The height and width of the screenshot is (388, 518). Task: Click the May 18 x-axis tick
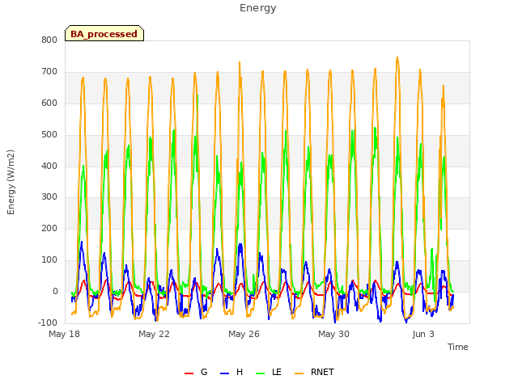click(x=65, y=334)
